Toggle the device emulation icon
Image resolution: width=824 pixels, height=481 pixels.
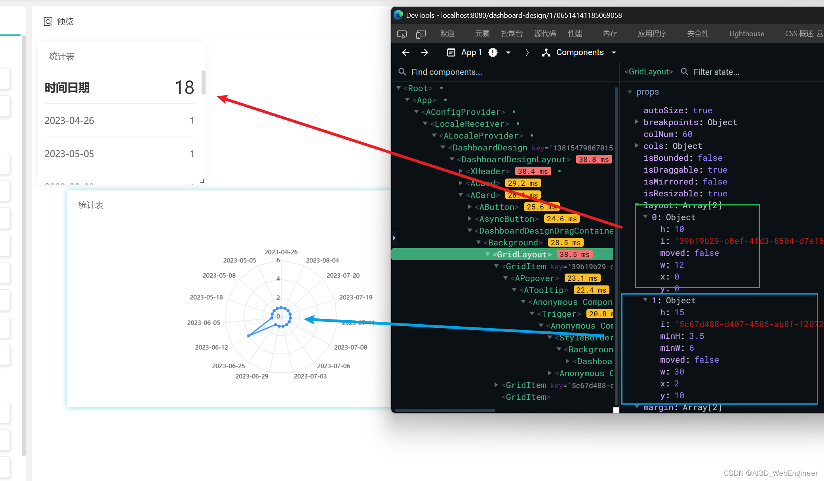(x=421, y=34)
